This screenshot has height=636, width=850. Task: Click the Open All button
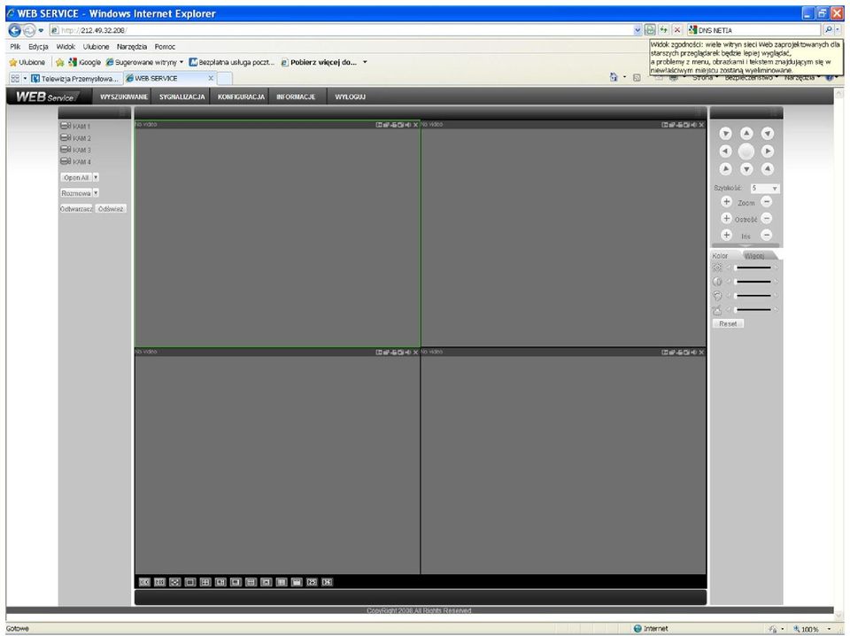(76, 177)
